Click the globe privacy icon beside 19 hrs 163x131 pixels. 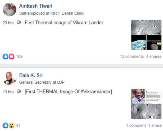pyautogui.click(x=19, y=91)
